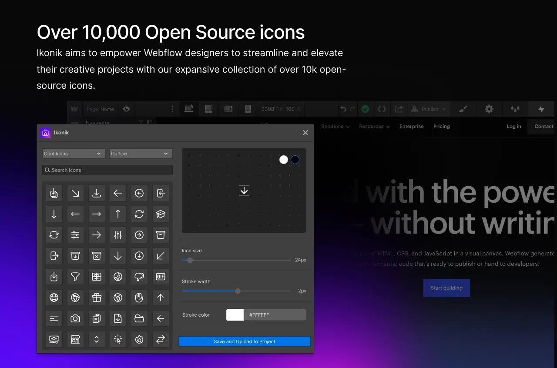Choose the horizontal sliders icon
The height and width of the screenshot is (368, 557).
pyautogui.click(x=75, y=235)
